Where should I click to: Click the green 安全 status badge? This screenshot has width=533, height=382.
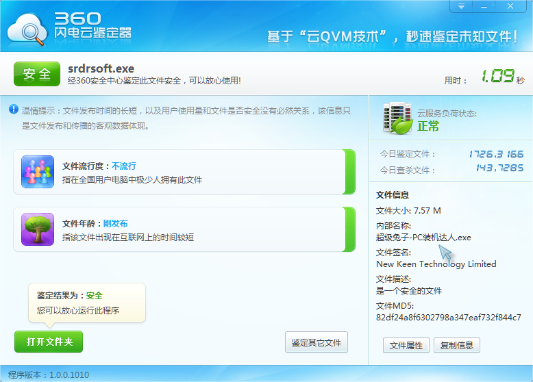[37, 74]
